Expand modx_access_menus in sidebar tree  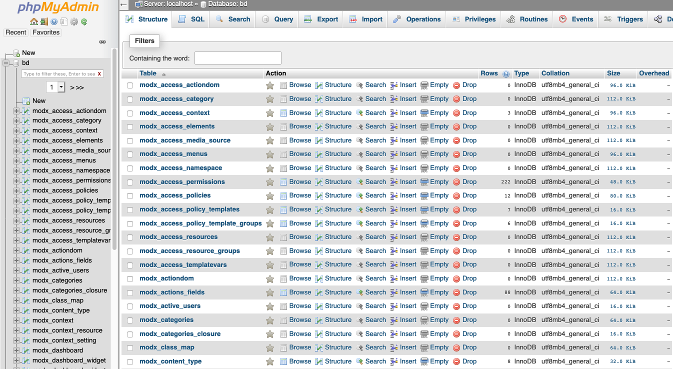click(16, 161)
